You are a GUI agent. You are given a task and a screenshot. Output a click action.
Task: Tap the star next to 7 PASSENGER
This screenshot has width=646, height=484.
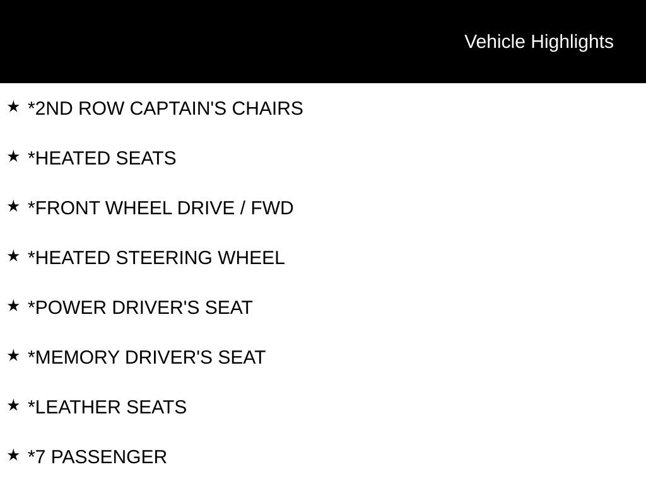(13, 456)
